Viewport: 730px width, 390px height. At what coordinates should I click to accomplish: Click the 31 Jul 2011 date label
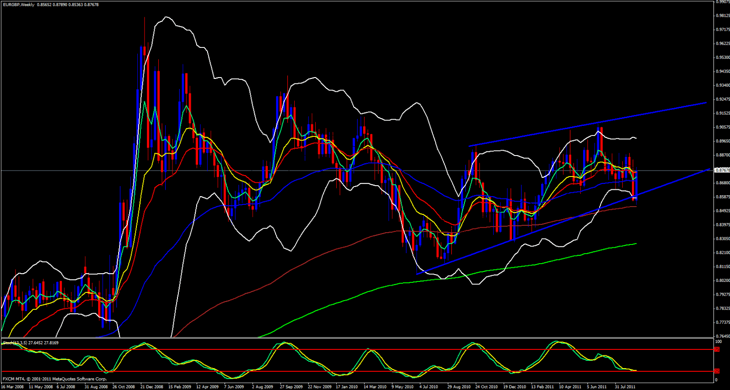[625, 387]
